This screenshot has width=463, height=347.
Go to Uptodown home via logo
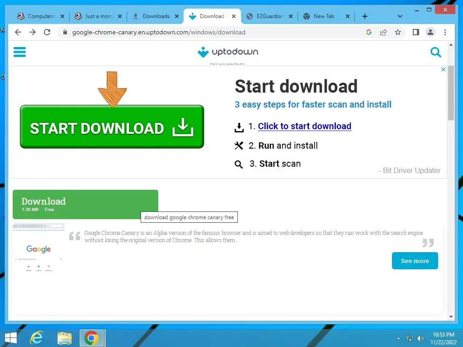coord(228,52)
